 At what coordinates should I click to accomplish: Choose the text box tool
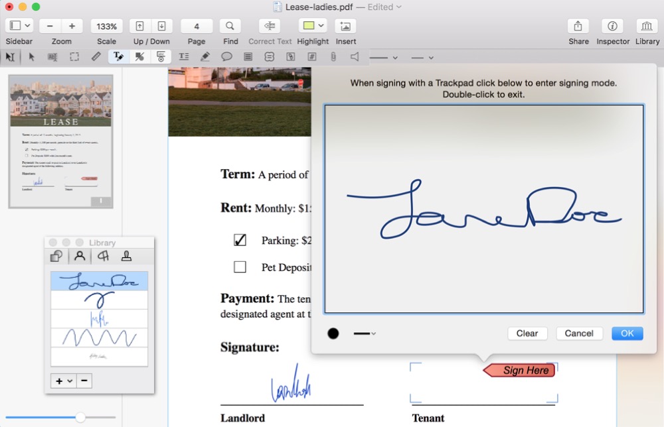[x=184, y=56]
